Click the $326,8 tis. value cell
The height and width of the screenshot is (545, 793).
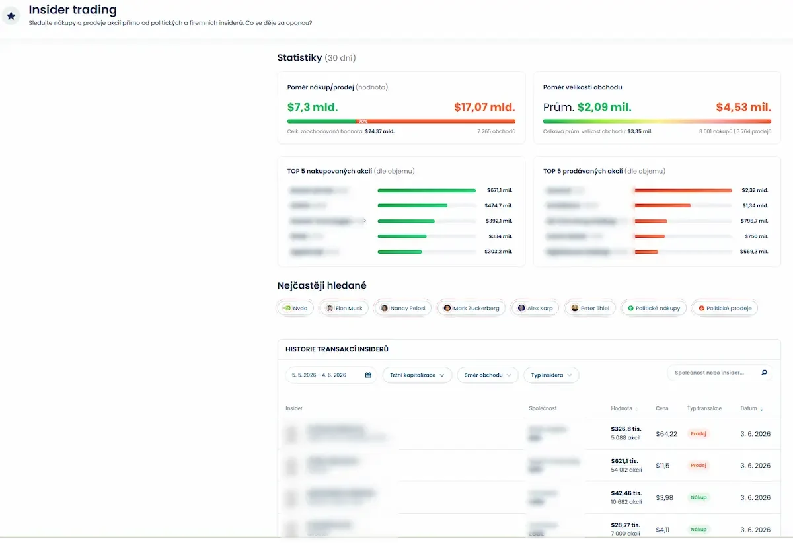pyautogui.click(x=626, y=429)
